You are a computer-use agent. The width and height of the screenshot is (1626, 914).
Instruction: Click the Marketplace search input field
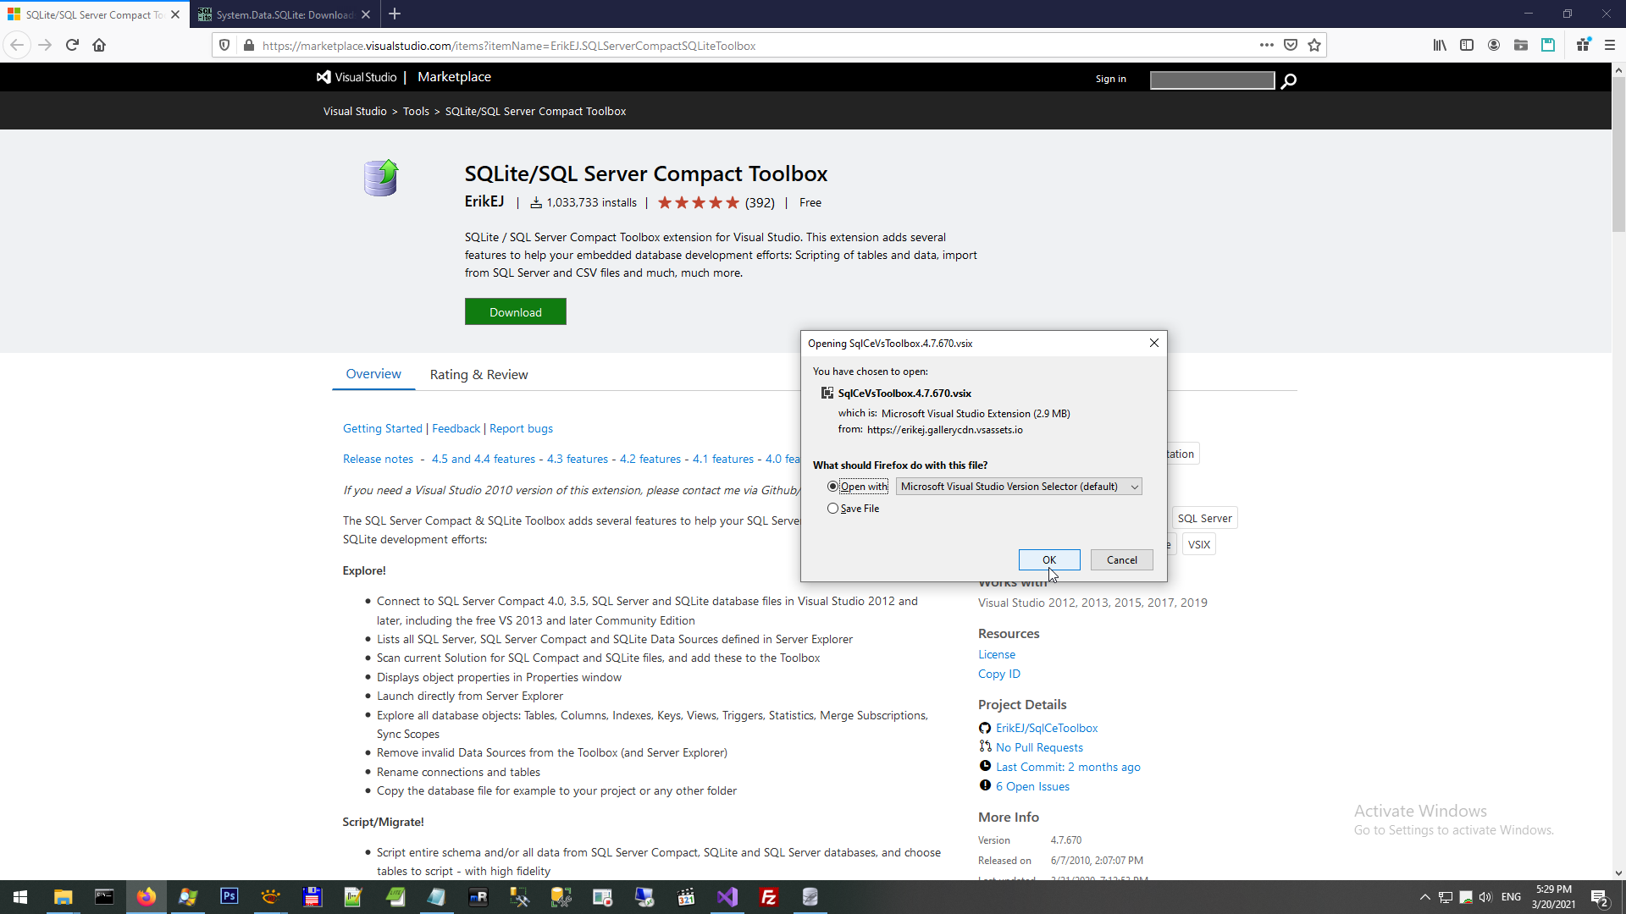coord(1212,80)
